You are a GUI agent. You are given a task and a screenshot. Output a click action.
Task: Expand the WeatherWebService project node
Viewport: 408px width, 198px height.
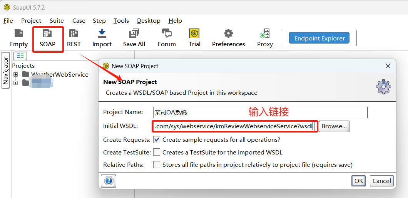pyautogui.click(x=16, y=74)
